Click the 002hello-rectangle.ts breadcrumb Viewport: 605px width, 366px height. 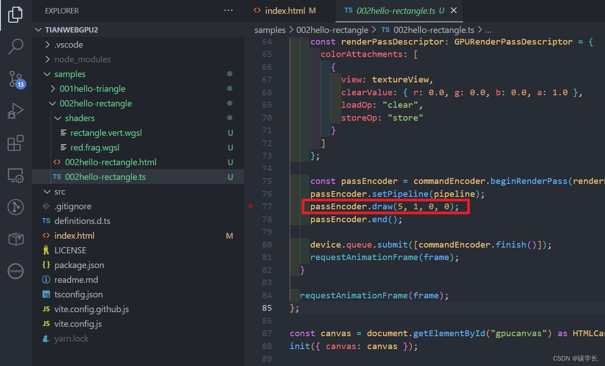coord(428,30)
